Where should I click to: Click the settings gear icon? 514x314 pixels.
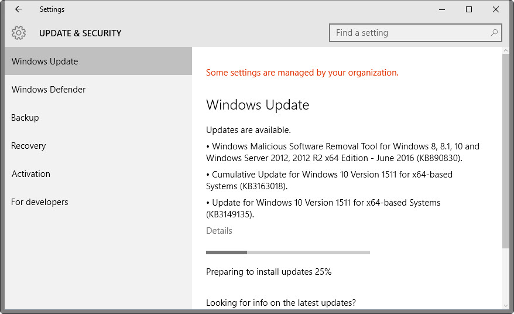[x=19, y=33]
